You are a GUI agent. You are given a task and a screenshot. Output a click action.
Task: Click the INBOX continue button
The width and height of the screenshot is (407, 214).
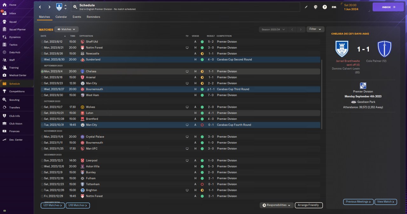tap(388, 7)
